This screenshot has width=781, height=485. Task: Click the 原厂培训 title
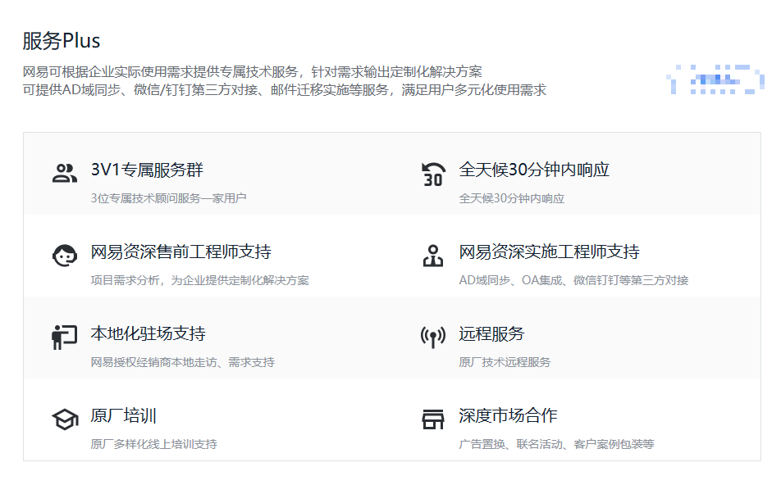click(124, 415)
